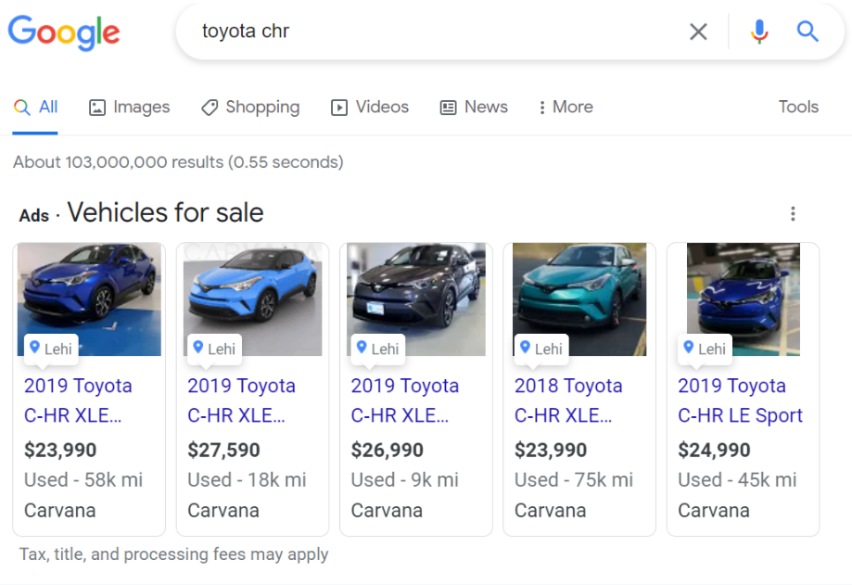The height and width of the screenshot is (585, 852).
Task: Click Lehi location pin on teal car
Action: click(526, 348)
